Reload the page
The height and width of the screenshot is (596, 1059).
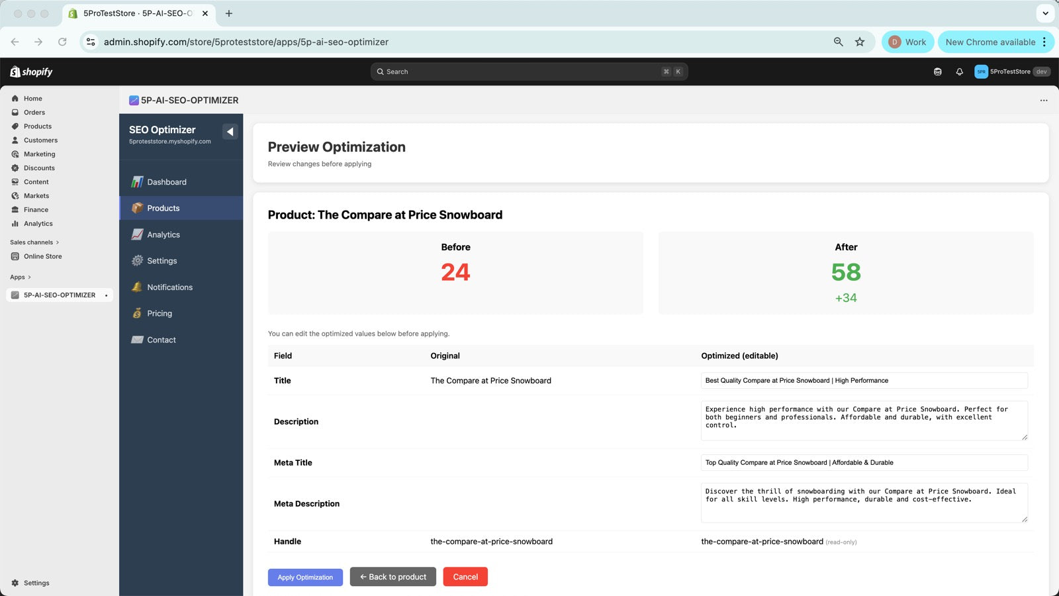tap(62, 42)
